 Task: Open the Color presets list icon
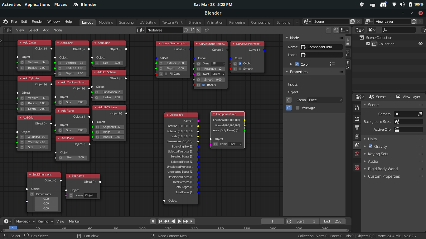click(x=332, y=64)
